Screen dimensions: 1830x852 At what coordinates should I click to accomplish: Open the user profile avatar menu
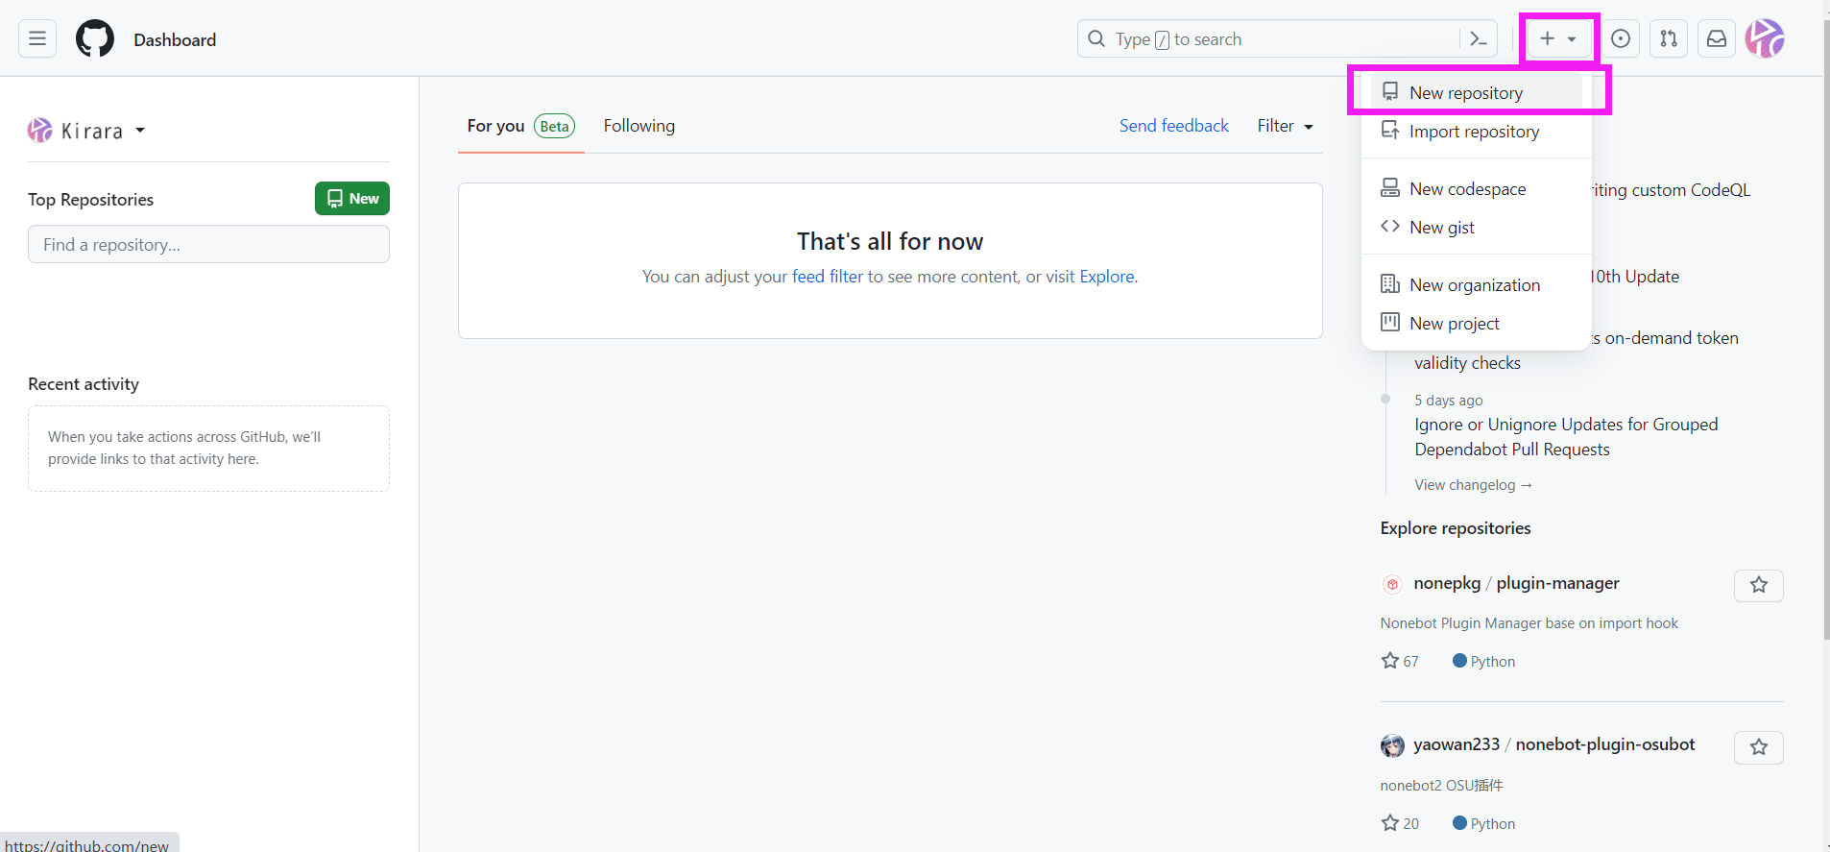pos(1765,38)
